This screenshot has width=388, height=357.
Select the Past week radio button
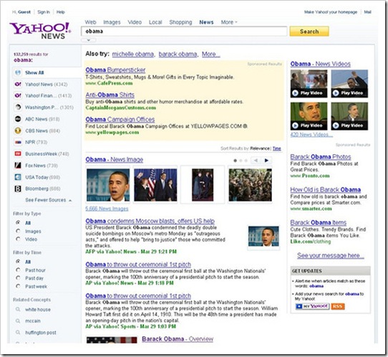[18, 286]
